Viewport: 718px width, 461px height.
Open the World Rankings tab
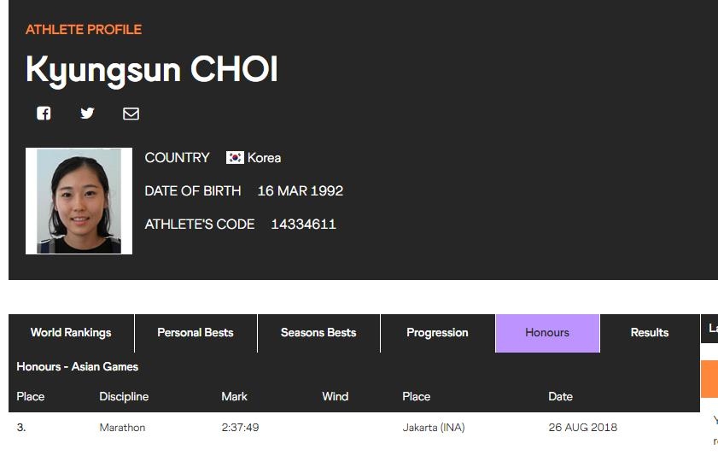pyautogui.click(x=71, y=333)
